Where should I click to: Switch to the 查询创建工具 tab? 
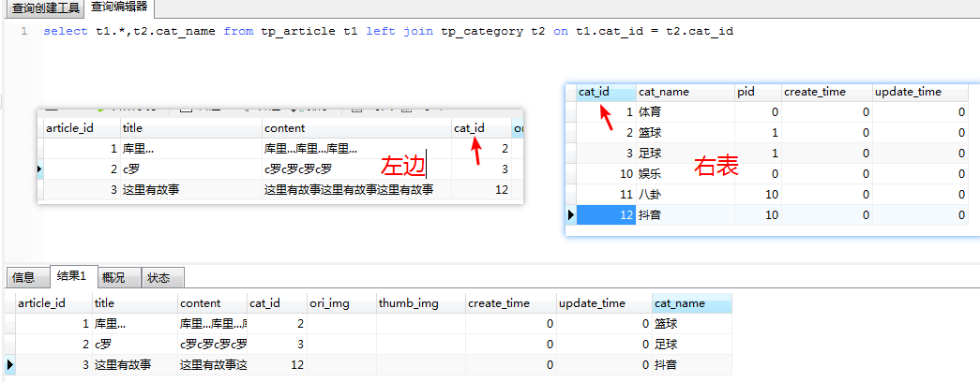pyautogui.click(x=41, y=7)
